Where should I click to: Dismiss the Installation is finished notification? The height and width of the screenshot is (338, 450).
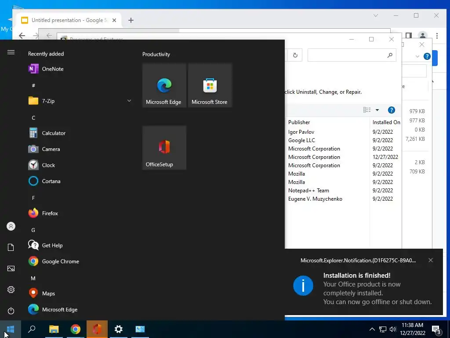pos(431,260)
